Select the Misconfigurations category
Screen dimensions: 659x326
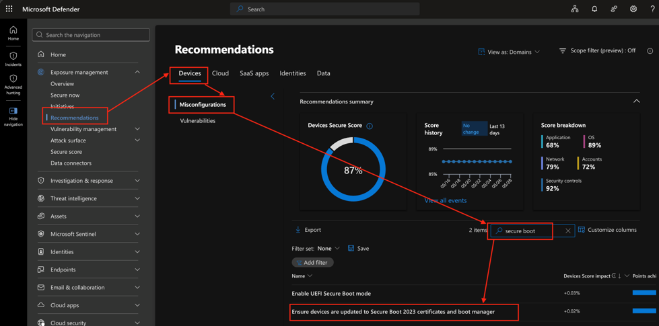tap(203, 104)
